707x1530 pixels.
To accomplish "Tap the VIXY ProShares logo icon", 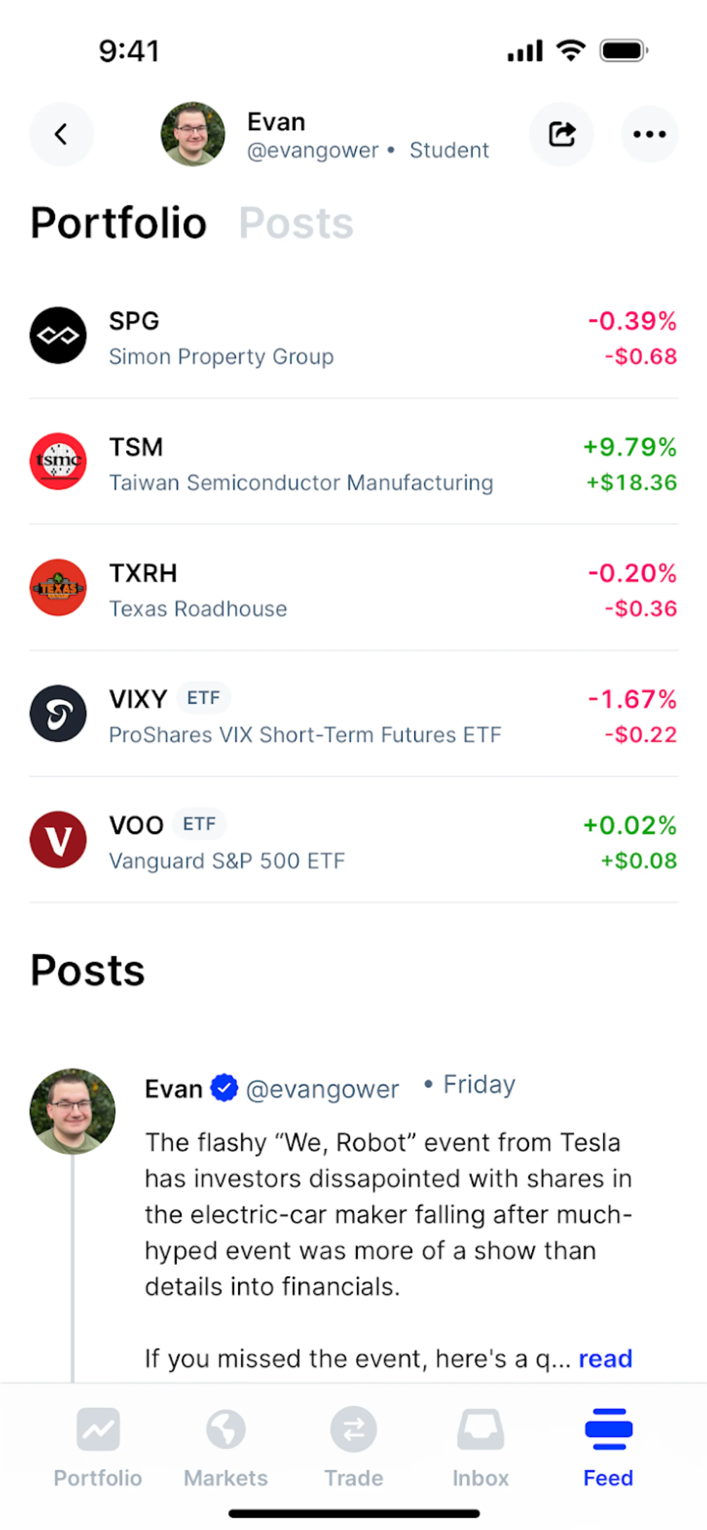I will tap(58, 713).
